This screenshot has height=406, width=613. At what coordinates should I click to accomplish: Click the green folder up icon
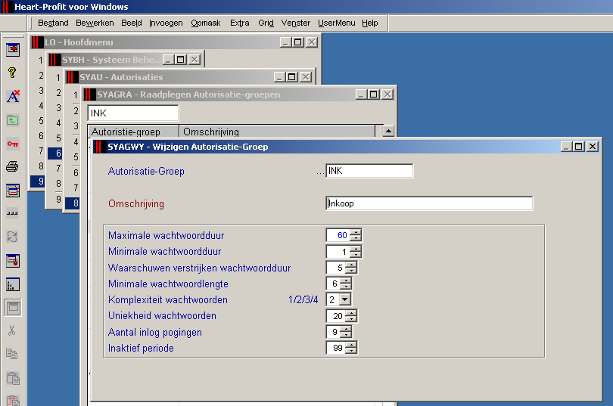click(x=13, y=120)
